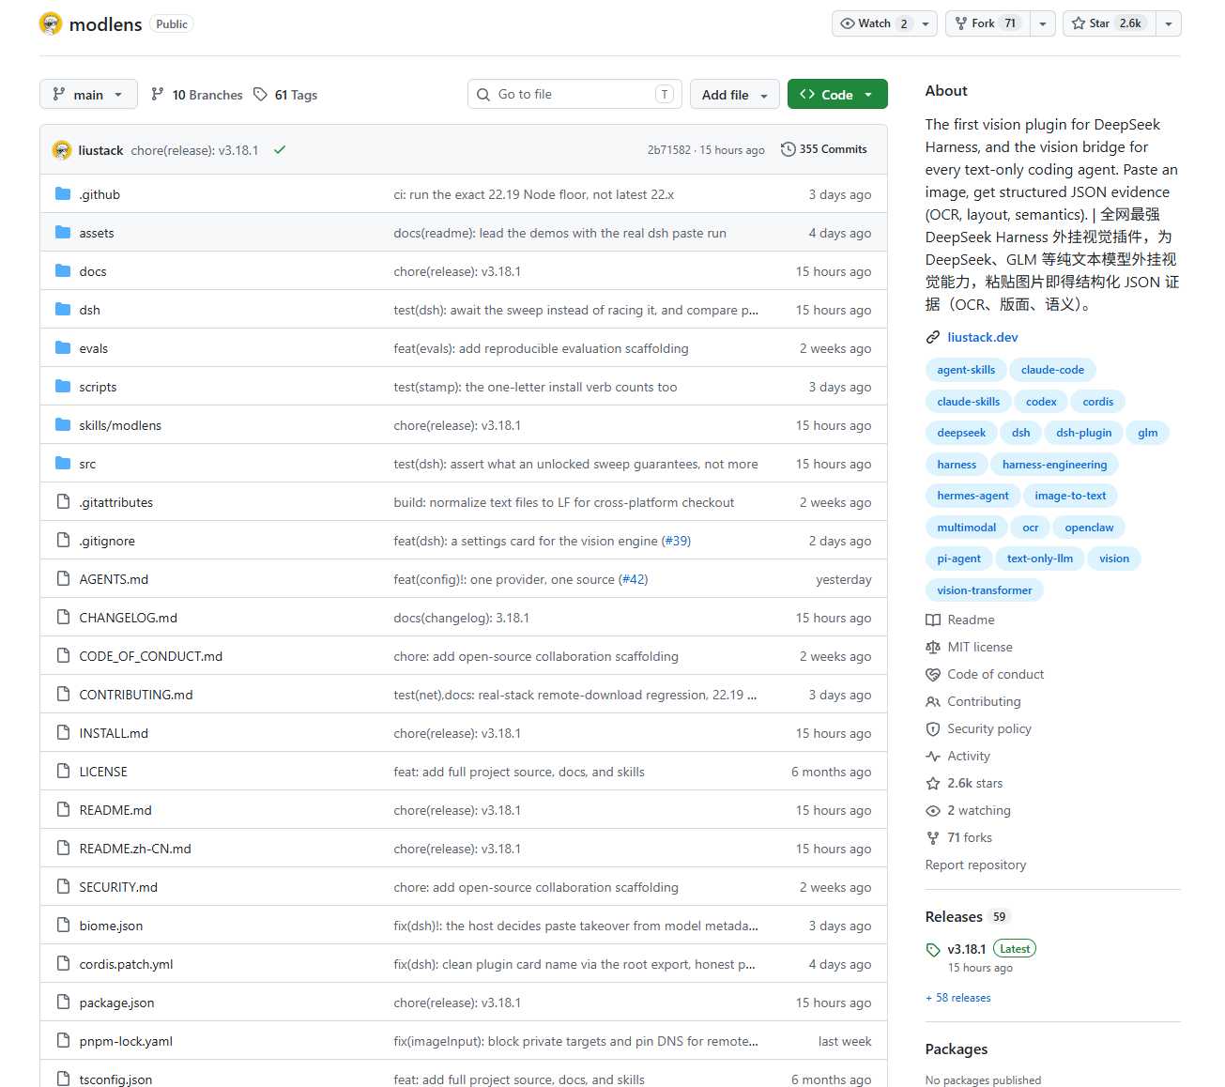Click the Contributing people icon
Screen dimensions: 1225x1087
point(933,701)
